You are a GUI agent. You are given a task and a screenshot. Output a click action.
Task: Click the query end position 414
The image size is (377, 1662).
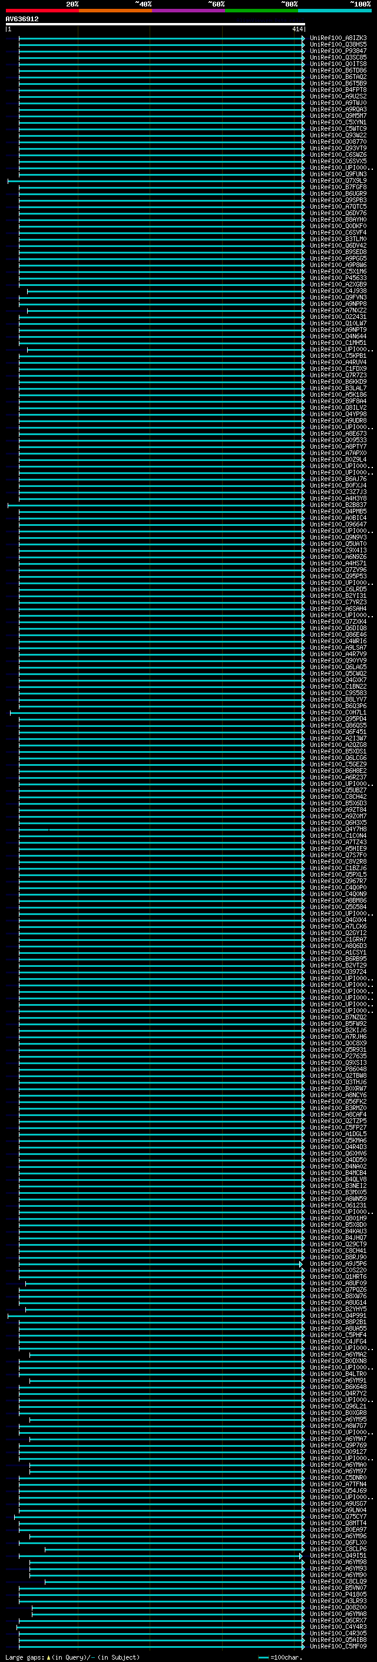tap(296, 29)
